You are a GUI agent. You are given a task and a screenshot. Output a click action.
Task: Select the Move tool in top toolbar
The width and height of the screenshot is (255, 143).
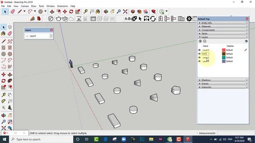pyautogui.click(x=65, y=12)
